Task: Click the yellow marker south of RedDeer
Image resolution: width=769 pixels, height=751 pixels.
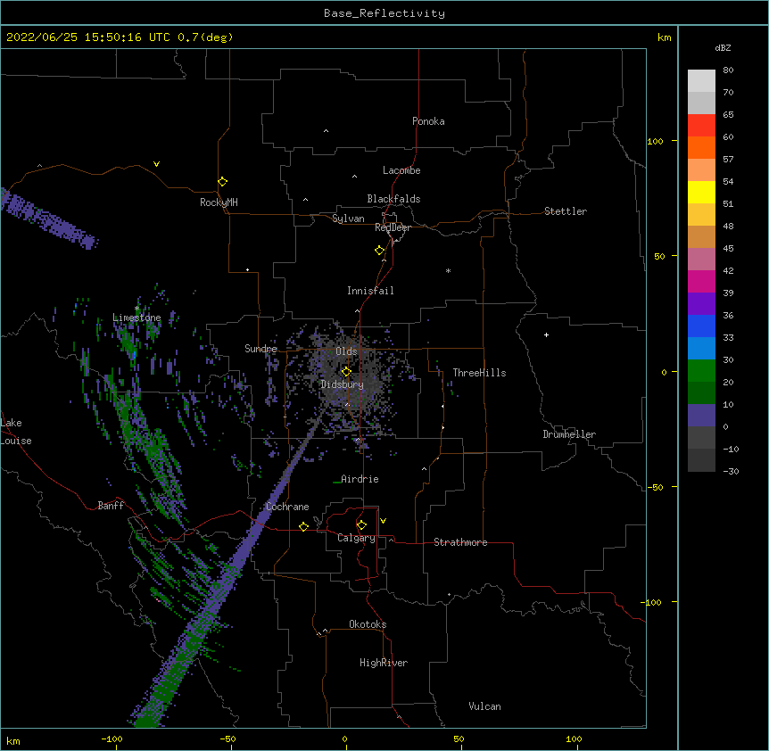Action: (379, 251)
